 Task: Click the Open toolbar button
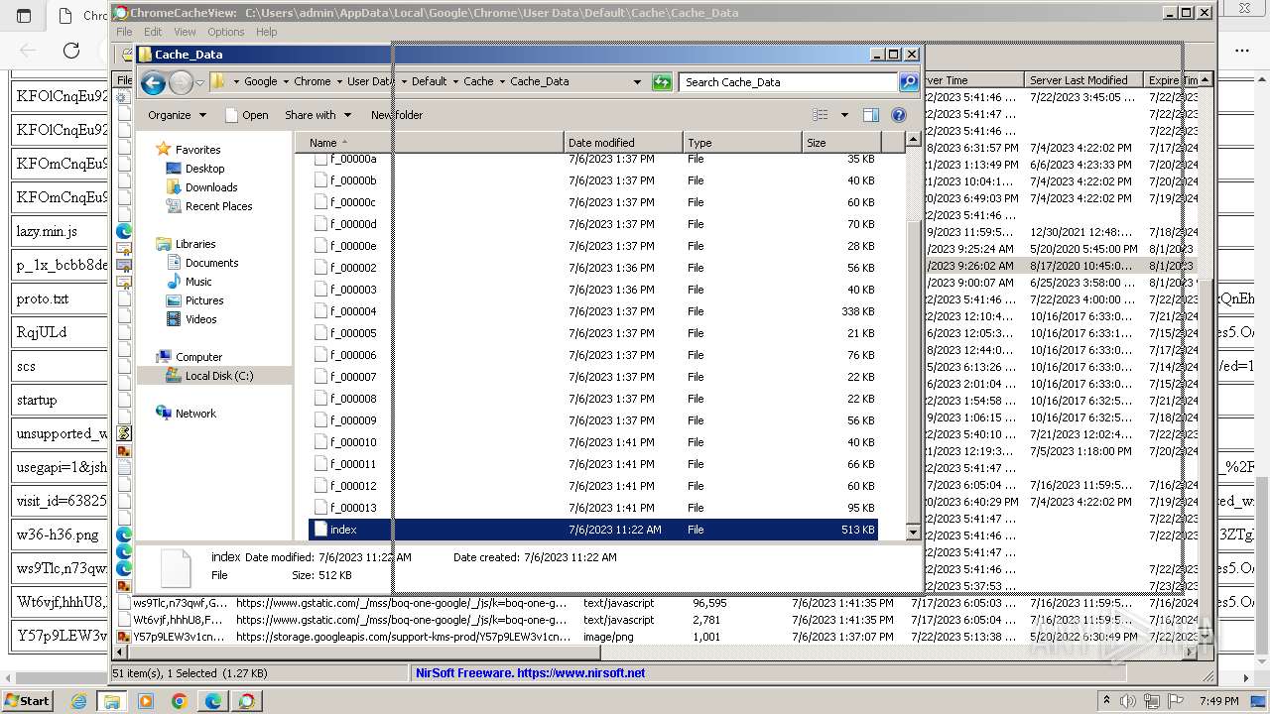[x=246, y=115]
